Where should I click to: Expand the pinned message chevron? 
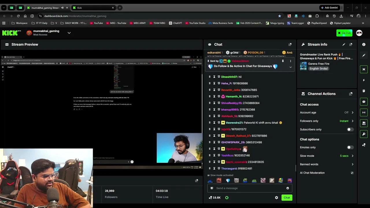[x=291, y=67]
